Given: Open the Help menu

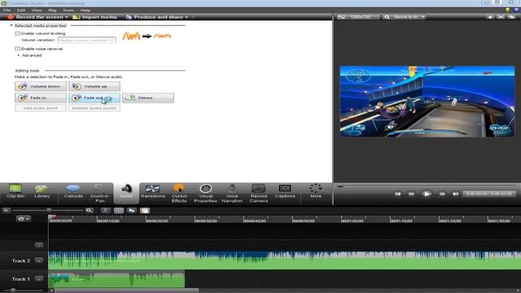Looking at the screenshot, I should point(85,10).
